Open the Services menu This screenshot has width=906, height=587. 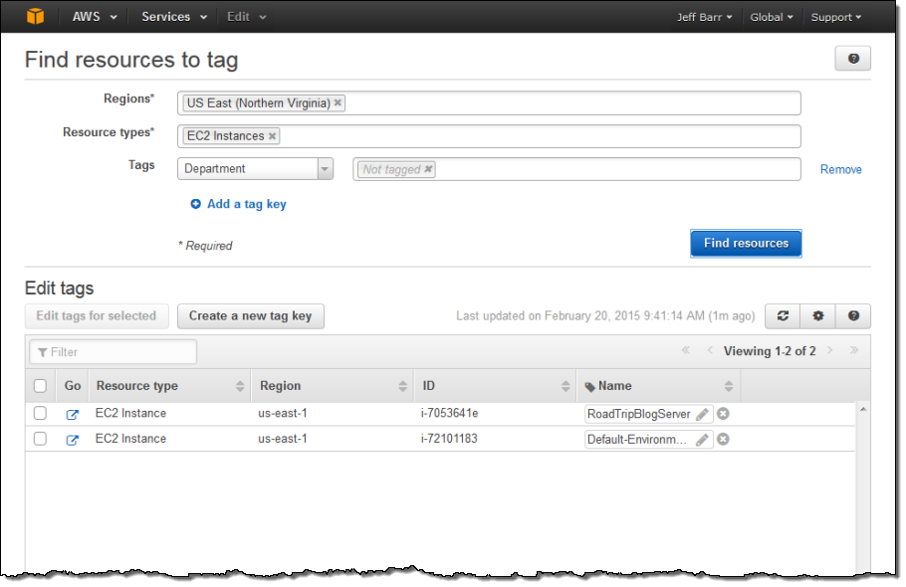174,17
